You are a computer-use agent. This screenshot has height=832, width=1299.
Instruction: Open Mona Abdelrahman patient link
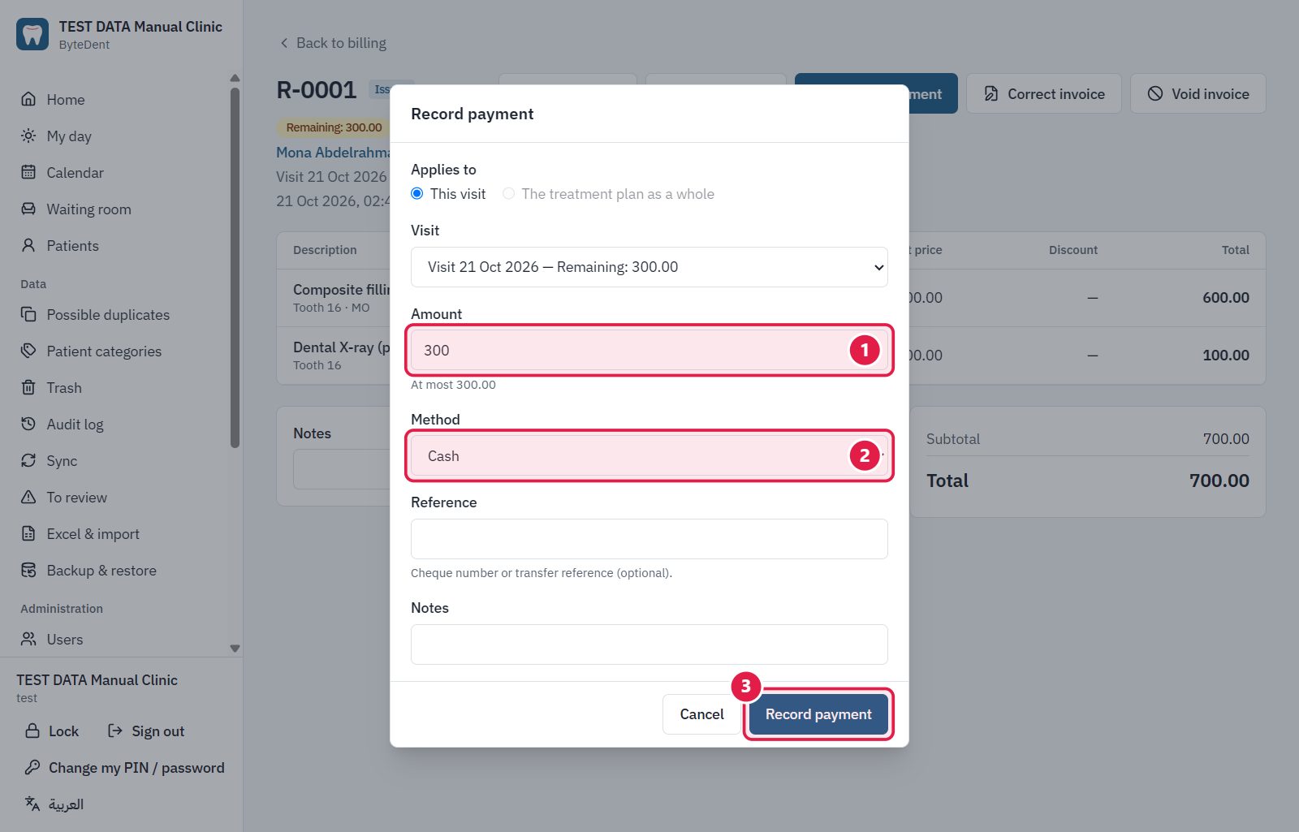point(333,153)
